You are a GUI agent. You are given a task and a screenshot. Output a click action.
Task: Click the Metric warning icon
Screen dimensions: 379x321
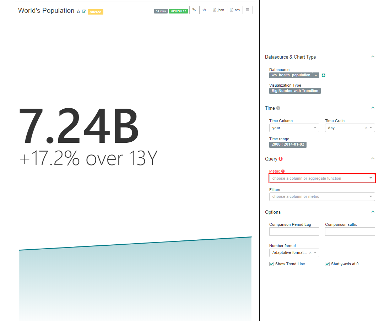coord(283,171)
